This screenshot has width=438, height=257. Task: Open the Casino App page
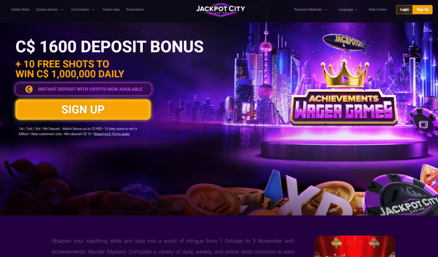[111, 9]
